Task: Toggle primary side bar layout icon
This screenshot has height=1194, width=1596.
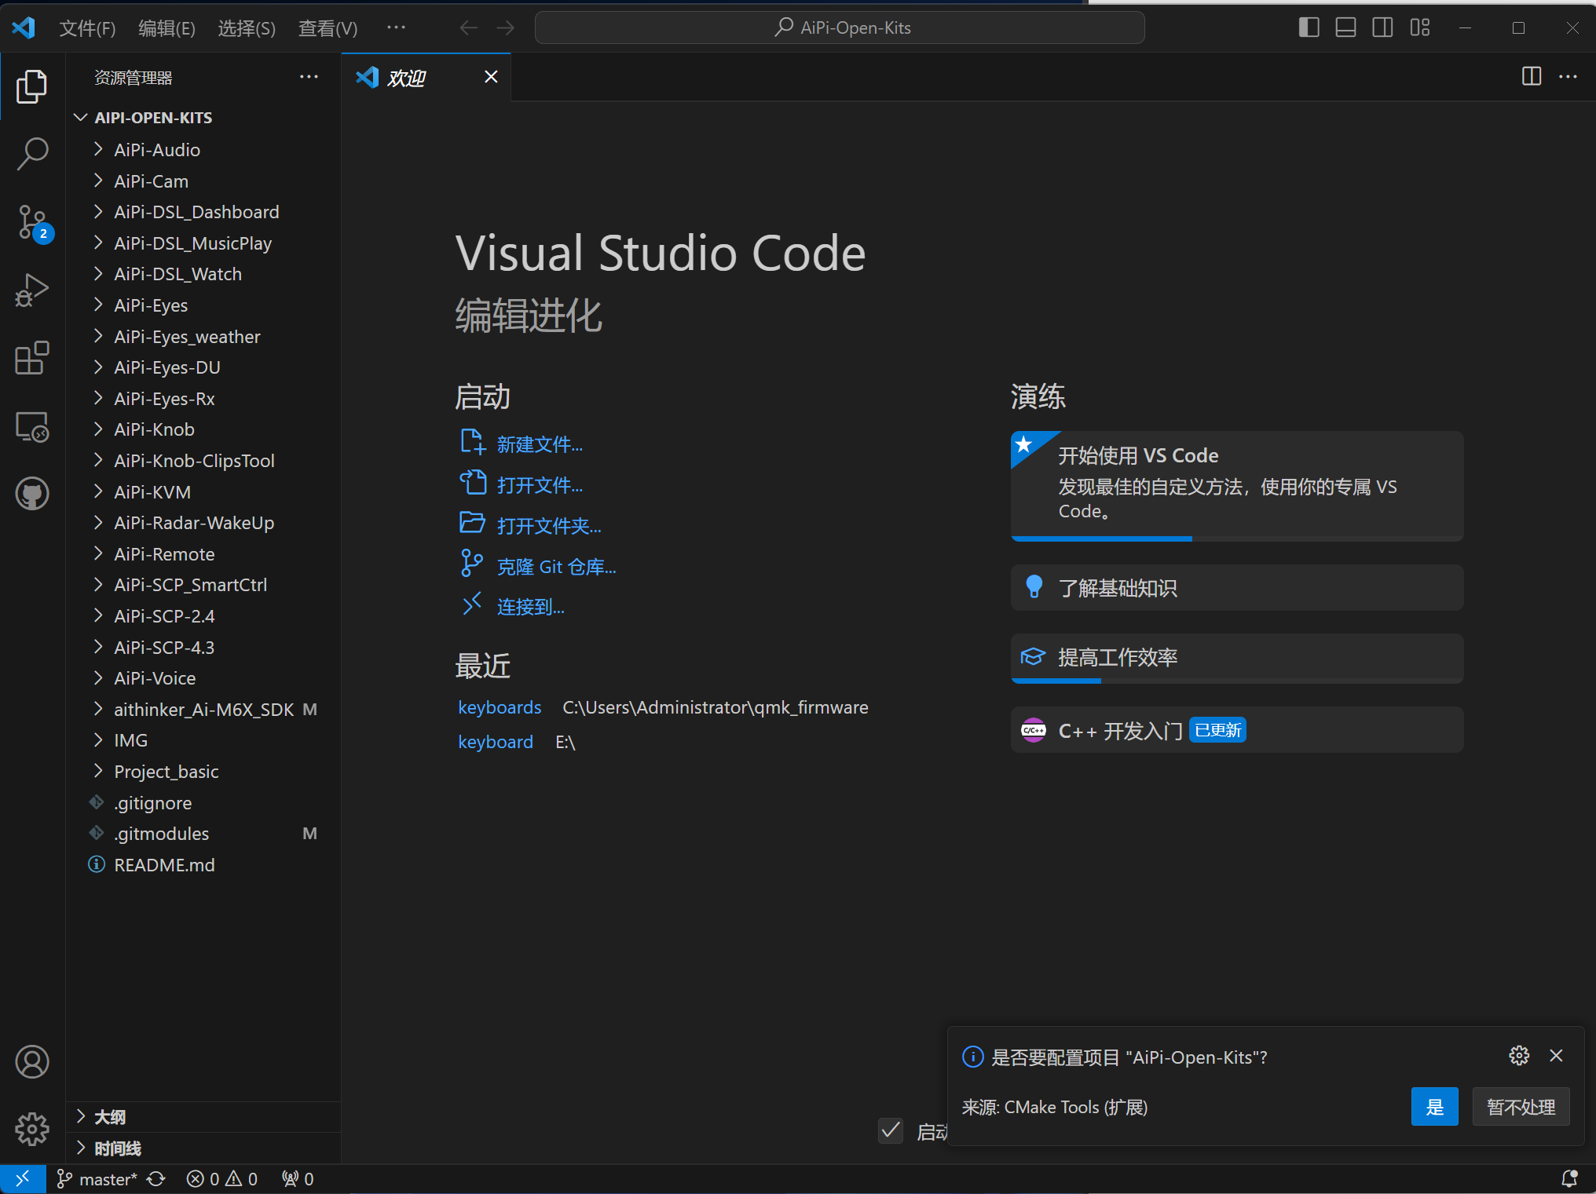Action: [x=1309, y=27]
